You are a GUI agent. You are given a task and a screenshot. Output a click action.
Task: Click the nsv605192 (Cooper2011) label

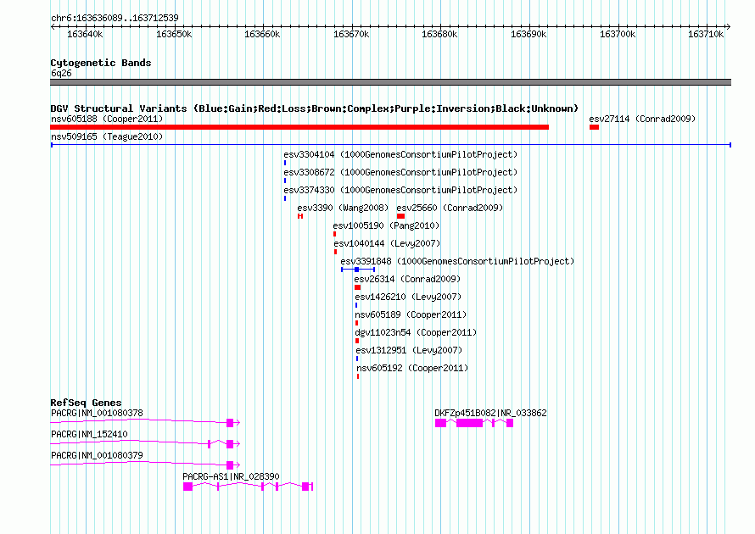pos(412,368)
